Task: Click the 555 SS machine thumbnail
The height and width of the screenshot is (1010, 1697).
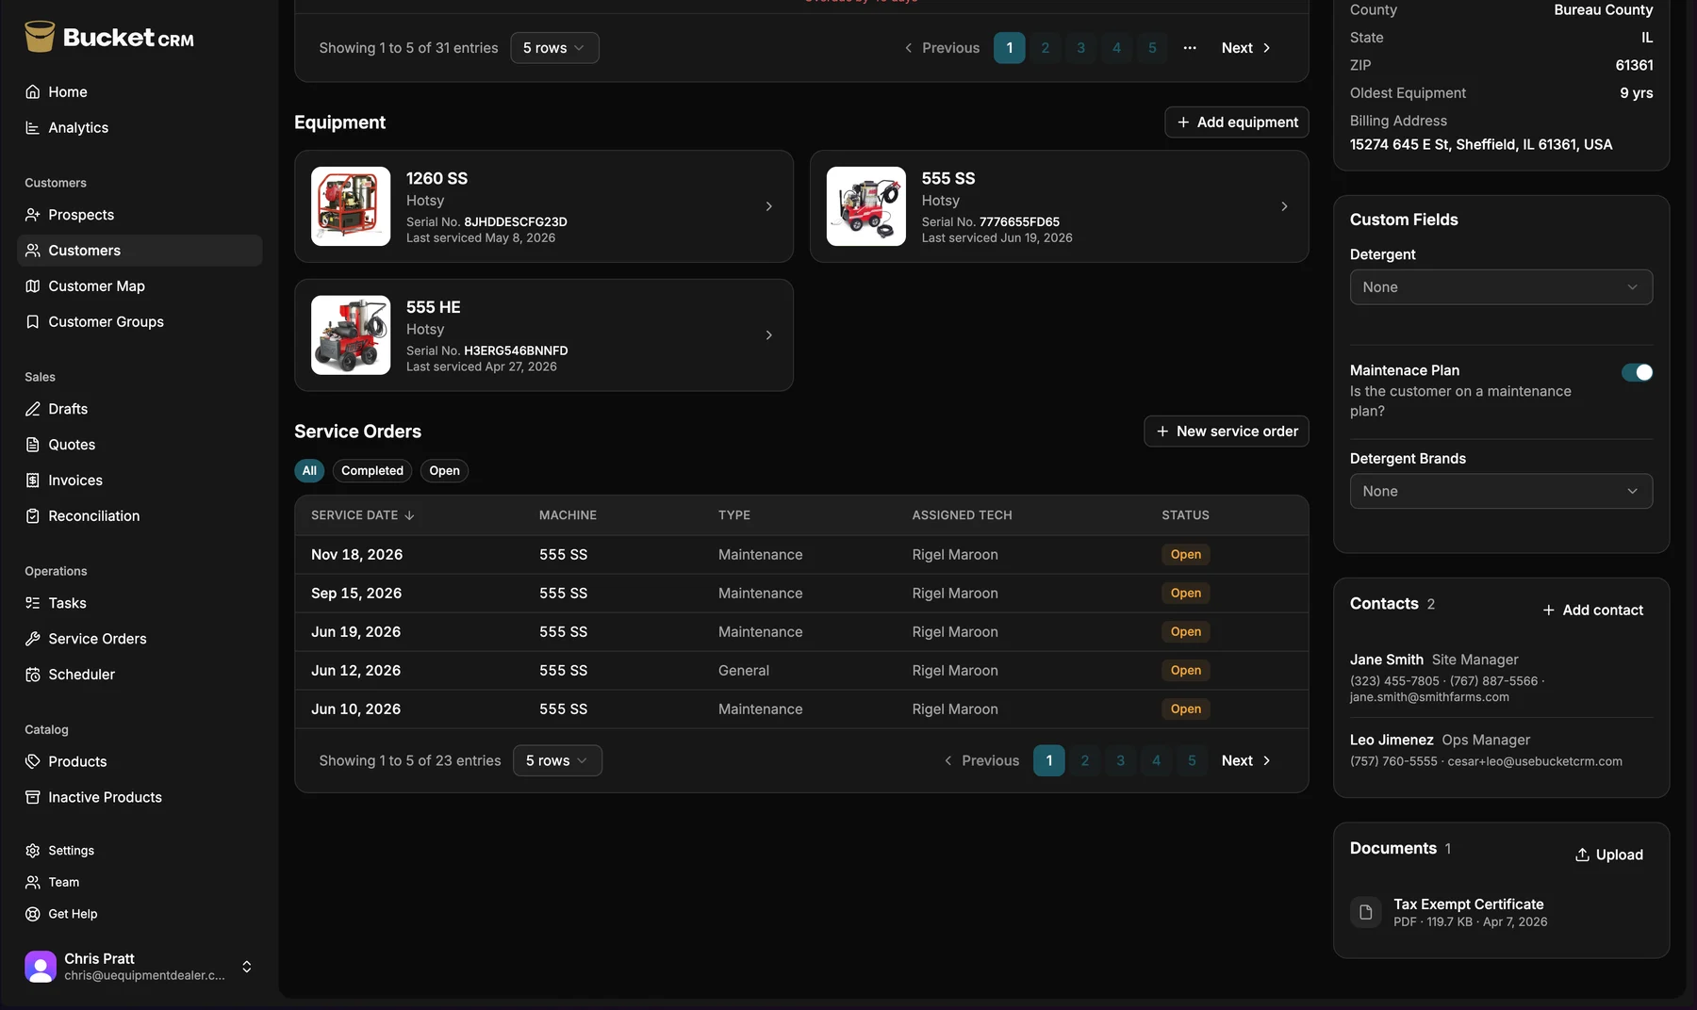Action: pyautogui.click(x=866, y=206)
